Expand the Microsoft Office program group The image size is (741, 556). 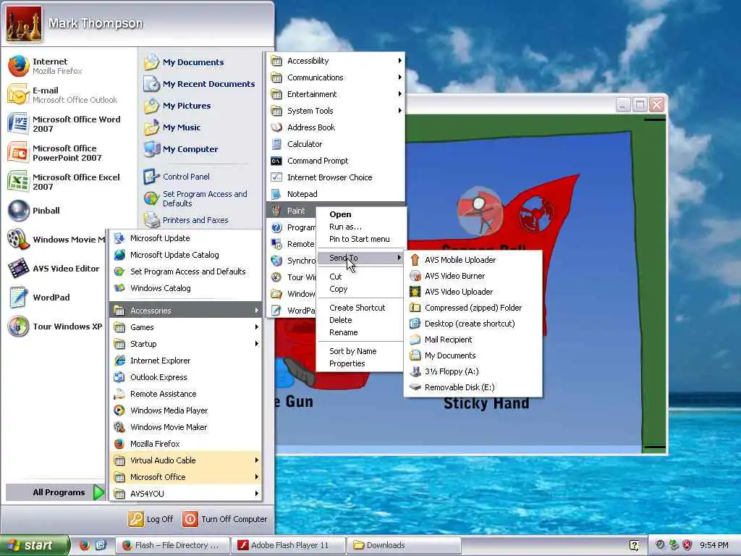(186, 476)
